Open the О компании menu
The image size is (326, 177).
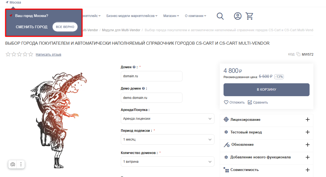195,16
